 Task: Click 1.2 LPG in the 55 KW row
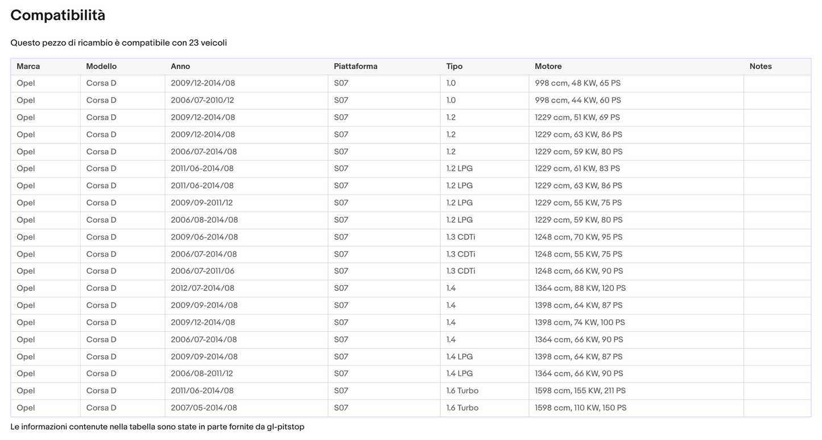(x=460, y=203)
